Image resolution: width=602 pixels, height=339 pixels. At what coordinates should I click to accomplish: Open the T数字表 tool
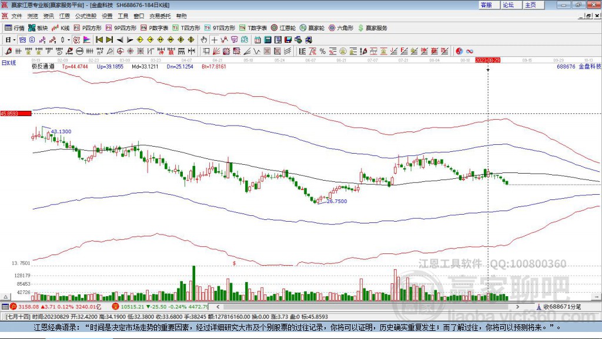(x=253, y=28)
